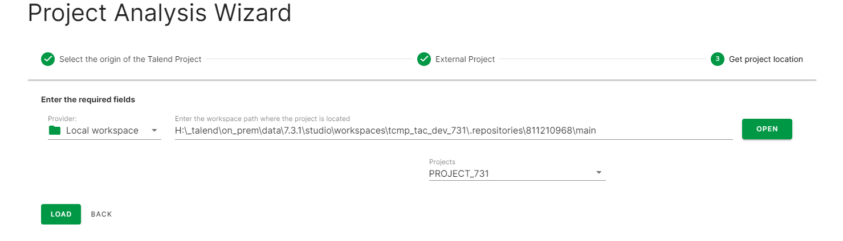
Task: Select the Local workspace provider combo box
Action: [103, 131]
